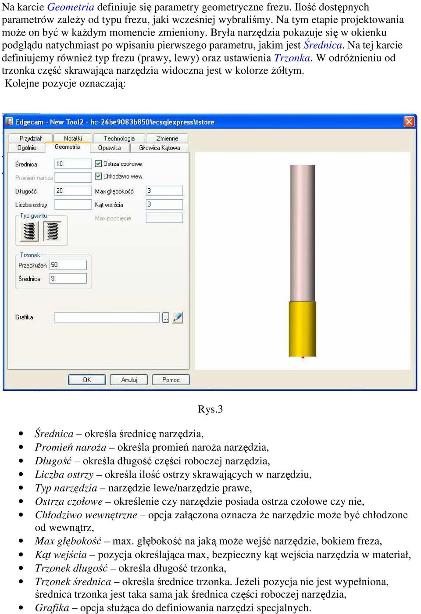This screenshot has width=421, height=614.
Task: Open the Oprawka tab
Action: coord(110,148)
